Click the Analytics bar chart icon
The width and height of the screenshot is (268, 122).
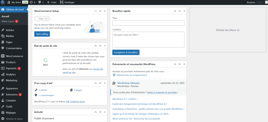tap(3, 74)
